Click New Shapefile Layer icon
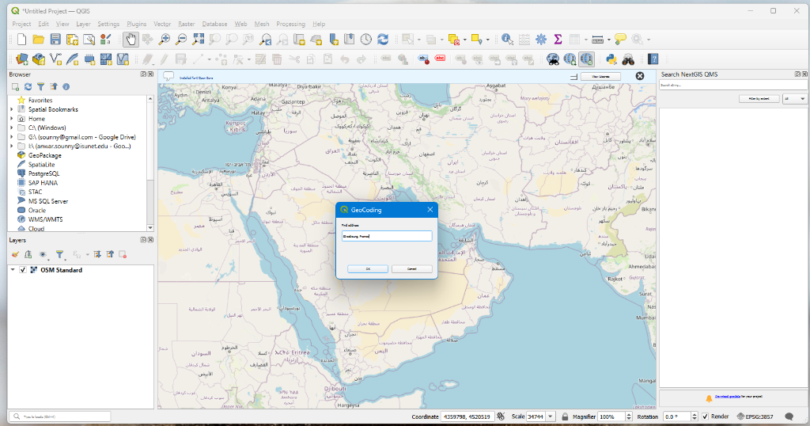This screenshot has height=426, width=810. tap(55, 59)
